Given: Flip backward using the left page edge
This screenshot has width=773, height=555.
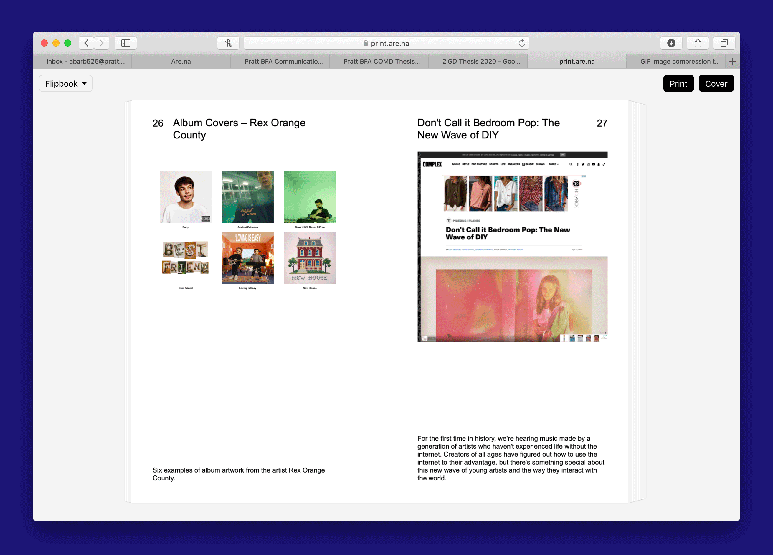Looking at the screenshot, I should point(128,302).
